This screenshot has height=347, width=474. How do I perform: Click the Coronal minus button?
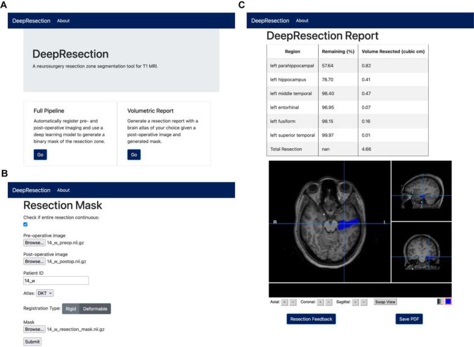(x=329, y=302)
